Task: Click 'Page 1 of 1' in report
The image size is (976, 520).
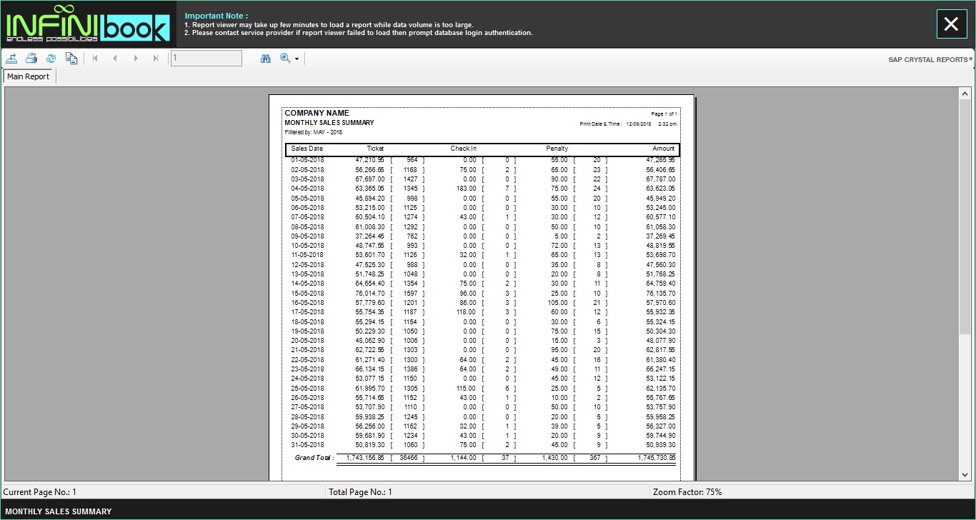Action: point(664,114)
